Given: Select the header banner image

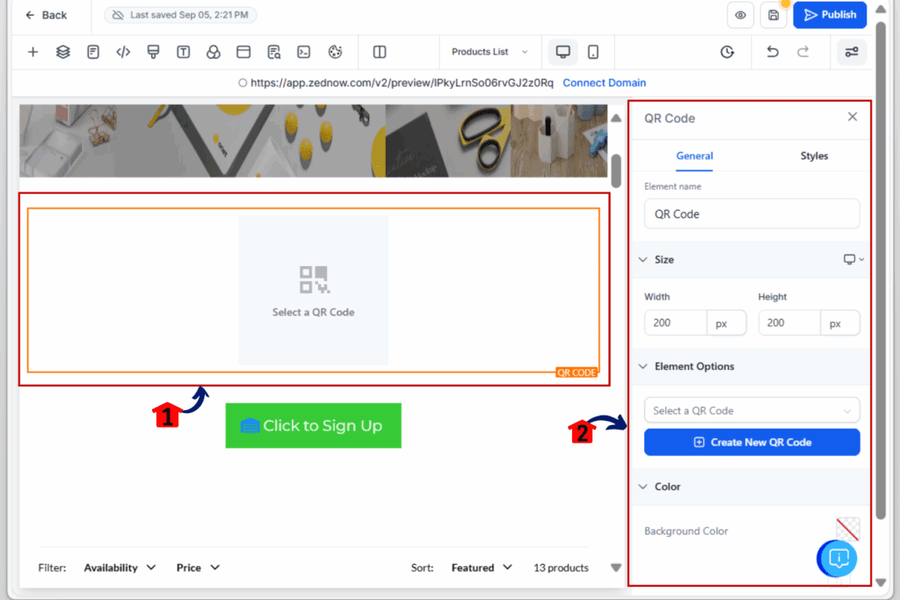Looking at the screenshot, I should tap(314, 141).
